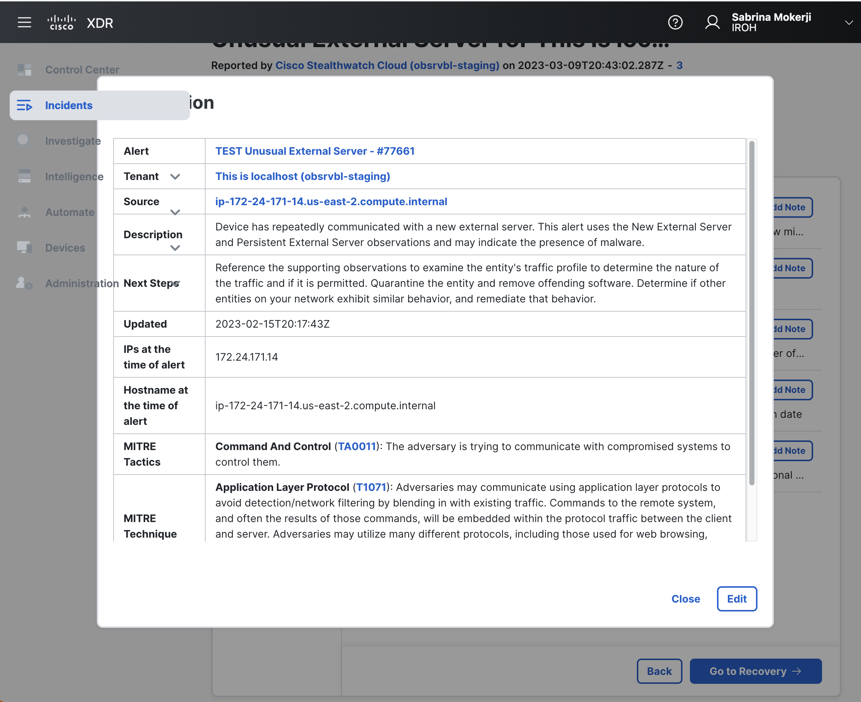The image size is (861, 702).
Task: Collapse the Description field chevron
Action: pos(175,248)
